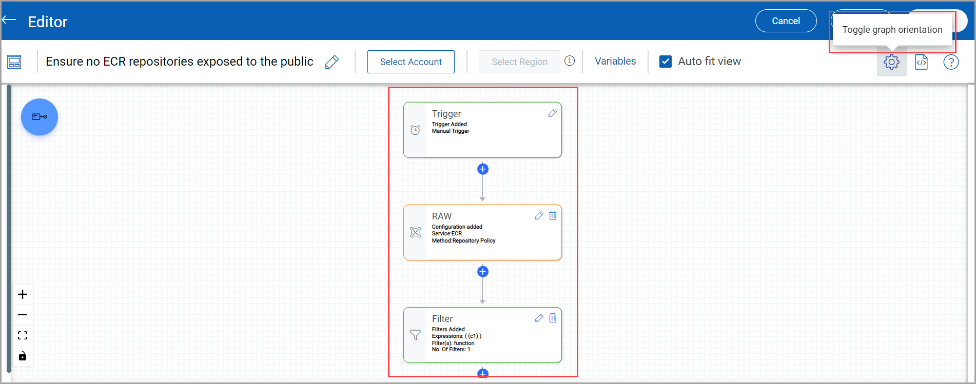Click the disabled Select Region button

519,62
